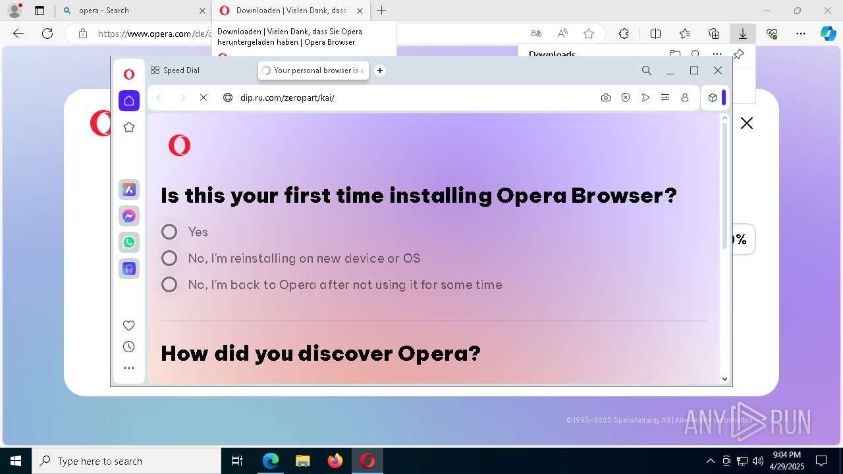The image size is (843, 474).
Task: Open sidebar setup three-dots in Opera
Action: [129, 368]
